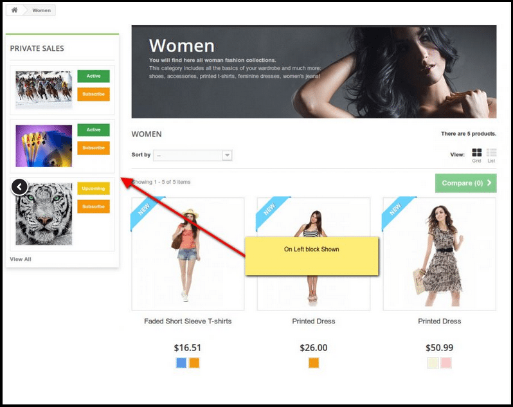
Task: Open $50.99 Printed Dress product image
Action: click(439, 254)
